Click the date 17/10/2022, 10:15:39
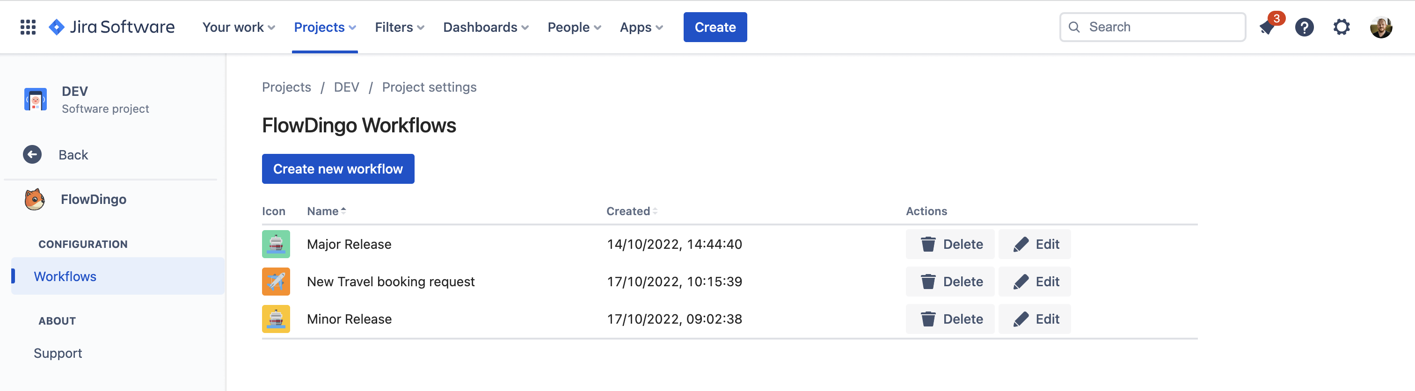Viewport: 1415px width, 391px height. [x=675, y=282]
